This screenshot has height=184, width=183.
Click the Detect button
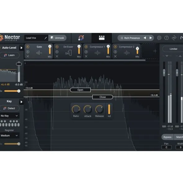[10, 108]
